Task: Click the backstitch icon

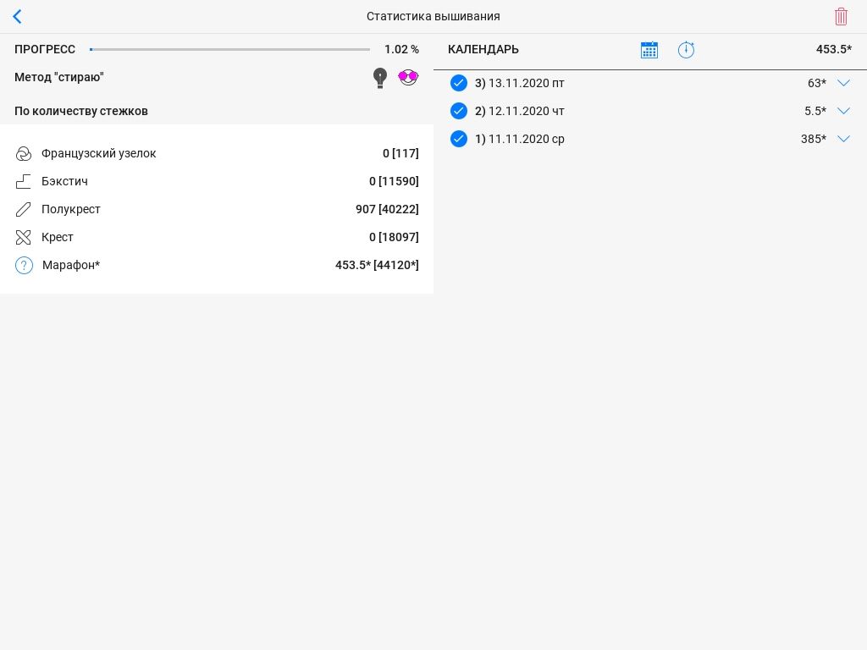Action: pyautogui.click(x=24, y=181)
